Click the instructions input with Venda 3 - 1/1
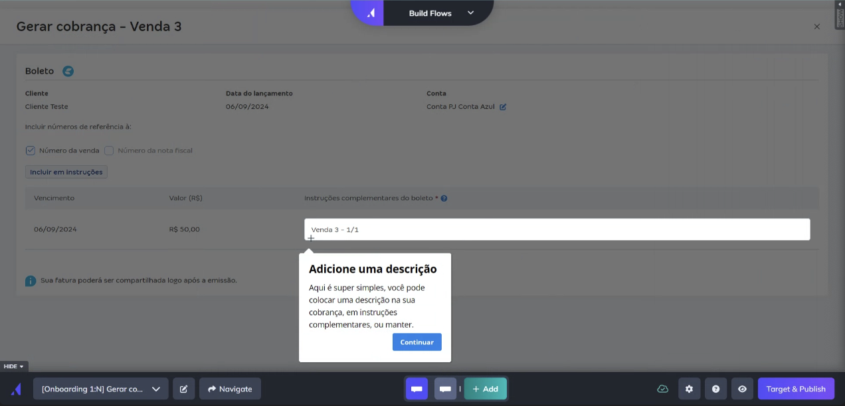The height and width of the screenshot is (406, 845). (x=557, y=230)
